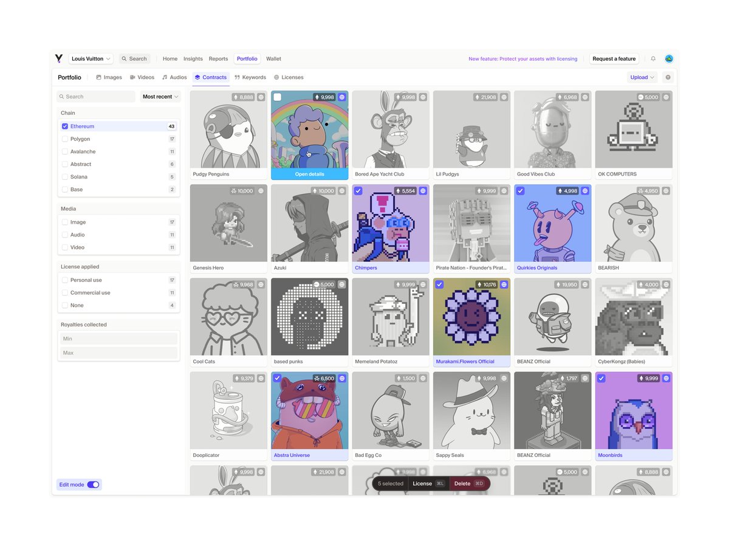
Task: Click the globe icon on Chimpers card
Action: click(423, 191)
